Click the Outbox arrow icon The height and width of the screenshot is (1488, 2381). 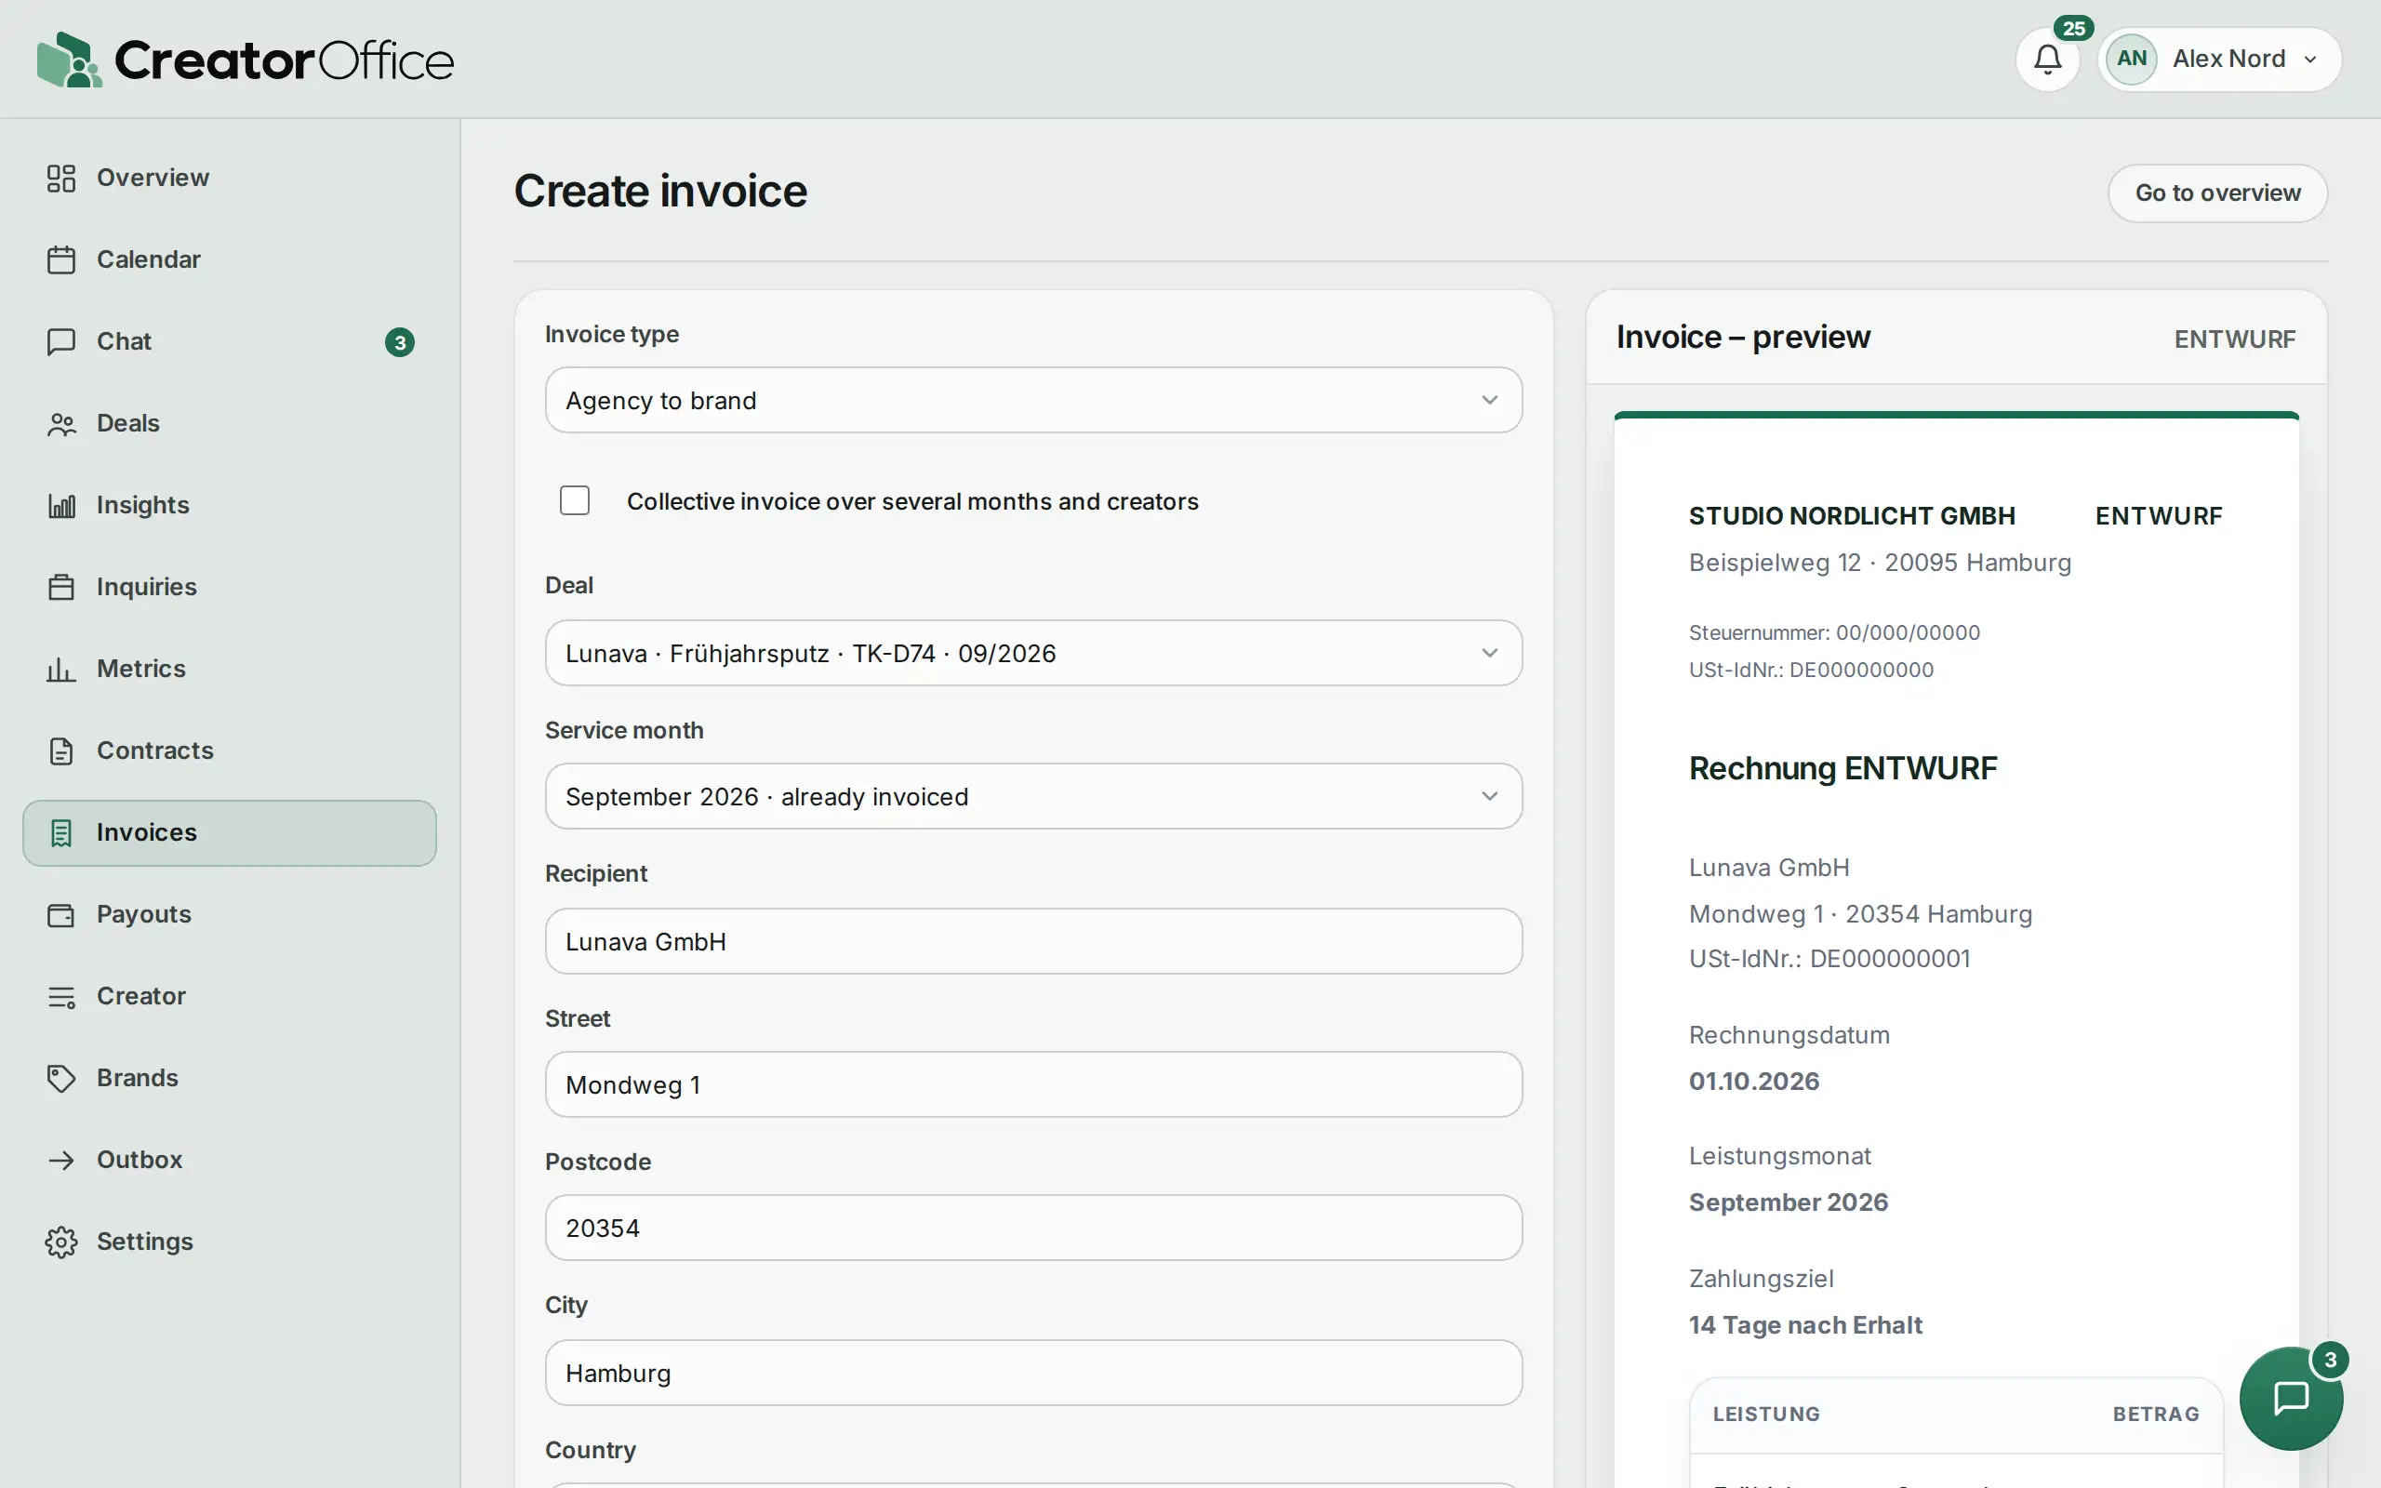[61, 1160]
